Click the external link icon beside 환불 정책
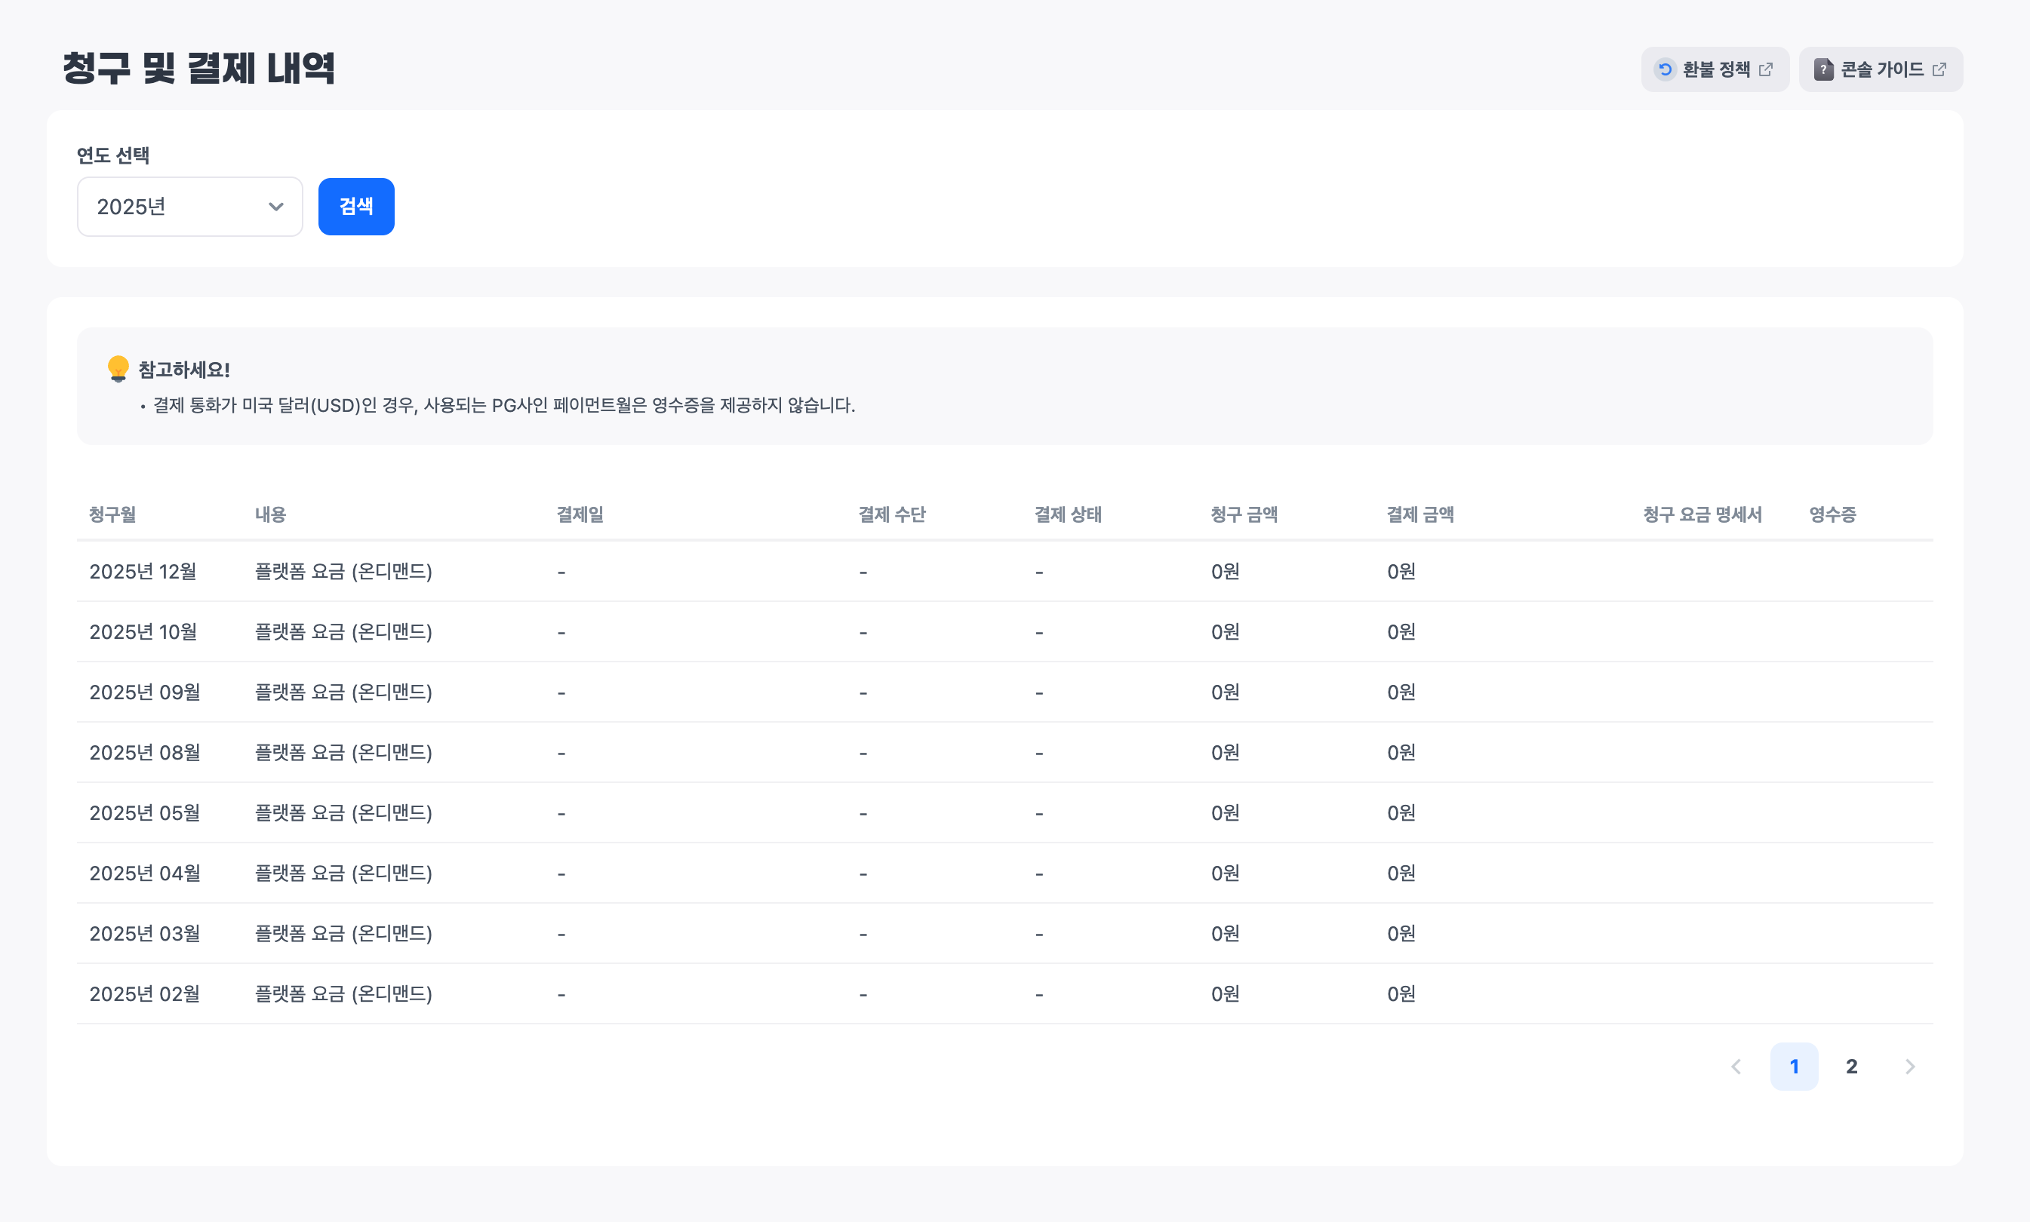2030x1222 pixels. pos(1766,70)
